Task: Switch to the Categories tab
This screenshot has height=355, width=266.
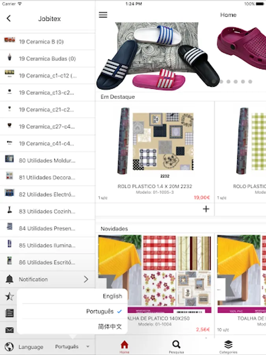Action: (x=228, y=347)
